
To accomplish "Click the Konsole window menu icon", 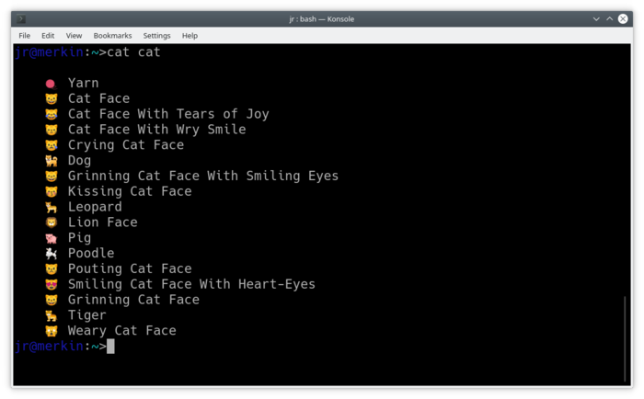I will click(20, 18).
